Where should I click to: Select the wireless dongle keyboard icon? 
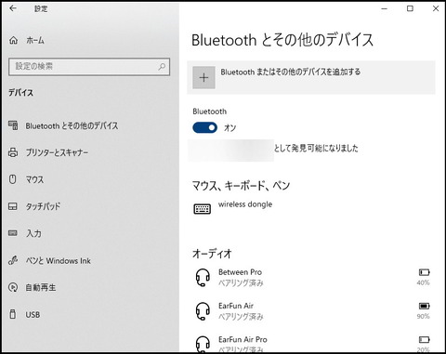pos(203,209)
